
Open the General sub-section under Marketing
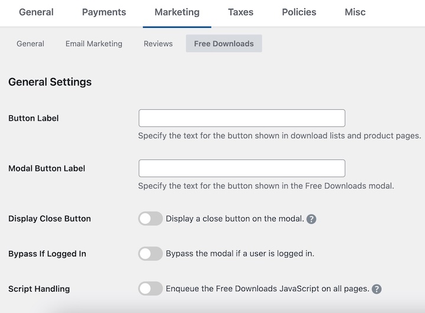(x=30, y=44)
